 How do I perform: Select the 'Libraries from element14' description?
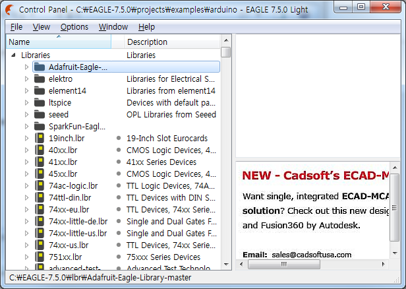[x=171, y=90]
